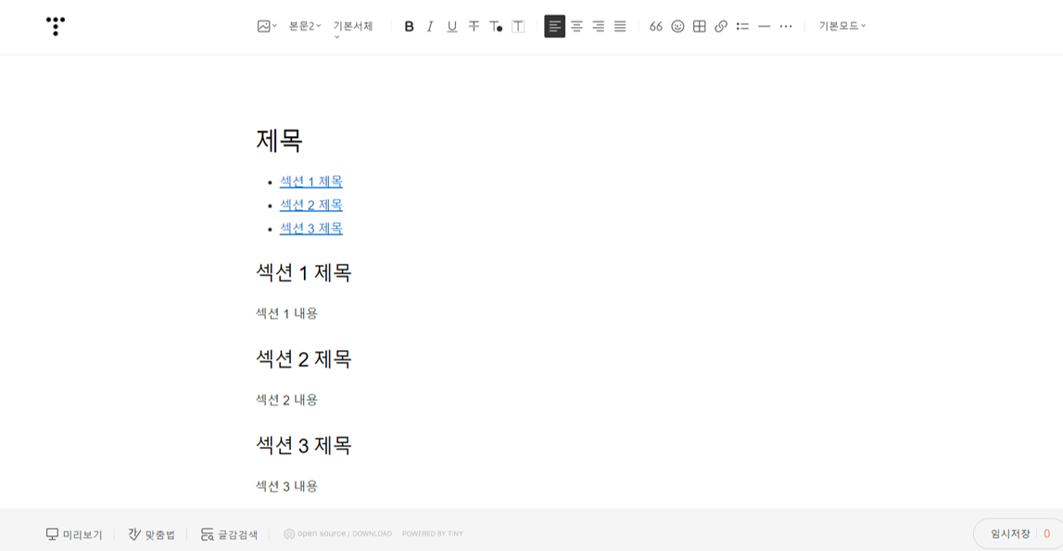Toggle bold formatting on selected text
This screenshot has height=551, width=1063.
click(408, 27)
